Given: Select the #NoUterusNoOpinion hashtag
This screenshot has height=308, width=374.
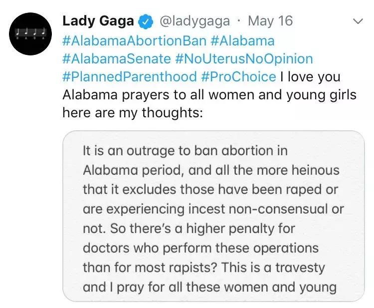Looking at the screenshot, I should [x=244, y=58].
